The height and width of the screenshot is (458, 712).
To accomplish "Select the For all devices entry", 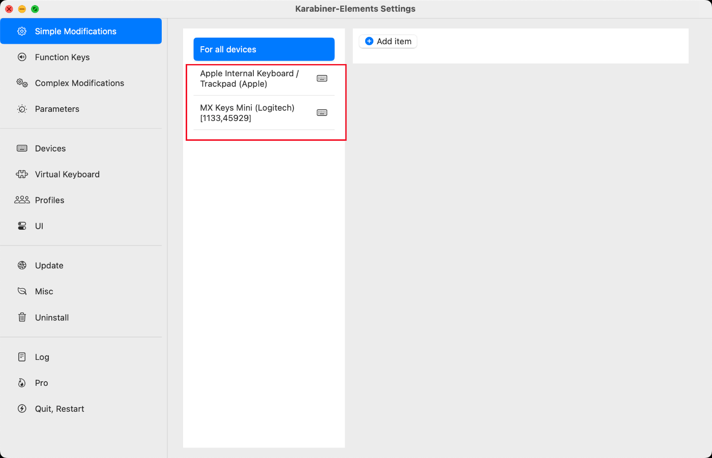I will [264, 49].
